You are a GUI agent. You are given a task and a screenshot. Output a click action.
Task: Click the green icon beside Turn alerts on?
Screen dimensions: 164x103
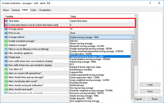pos(6,69)
